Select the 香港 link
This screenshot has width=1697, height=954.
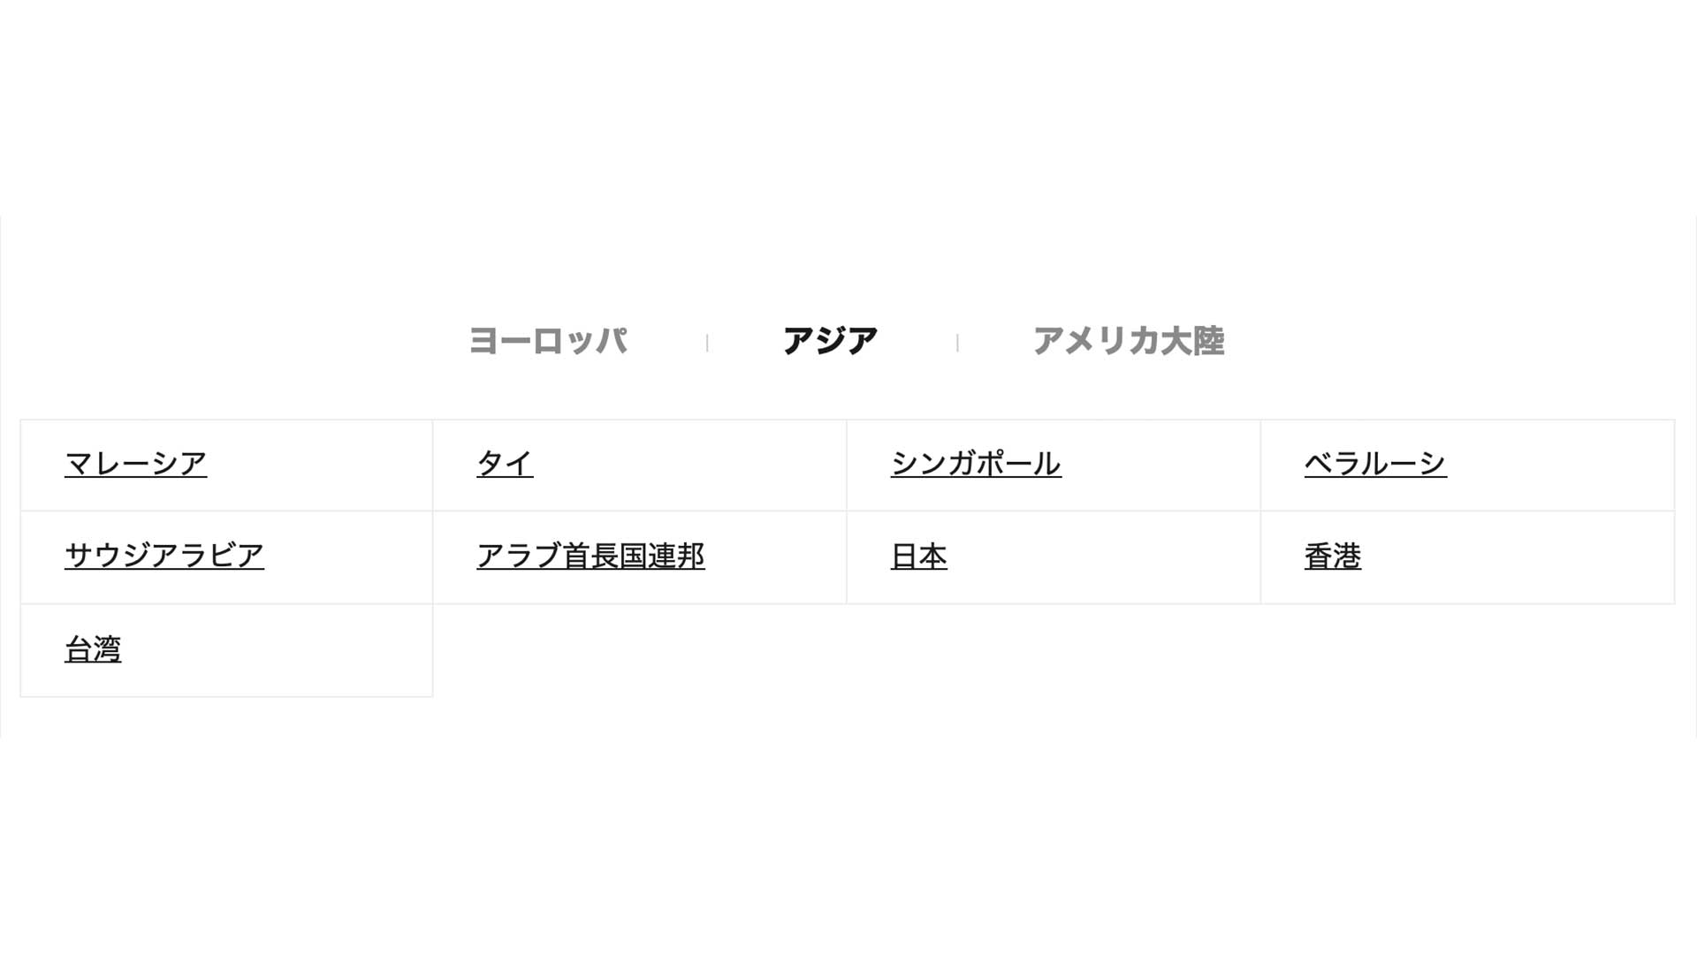1333,556
